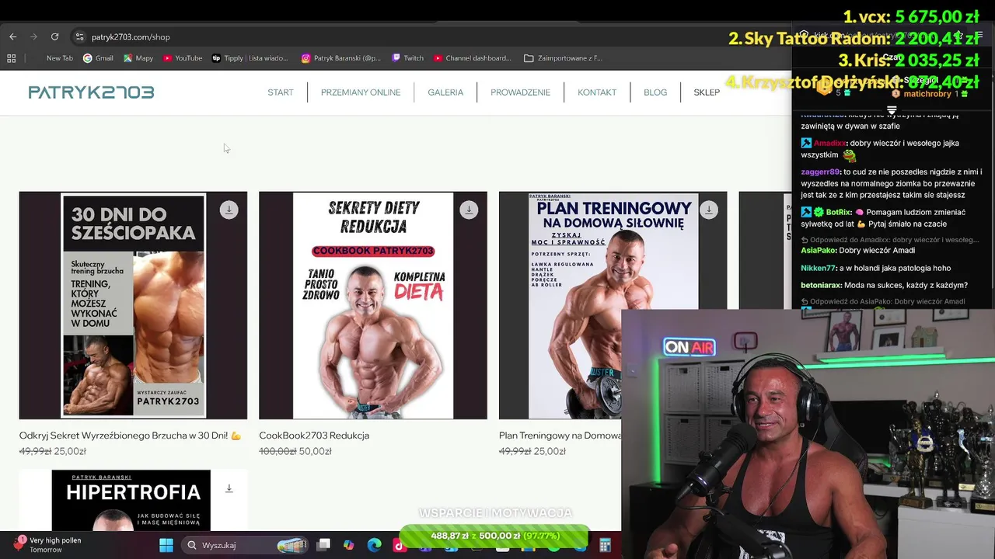Click the BotRix chat message

pyautogui.click(x=892, y=217)
